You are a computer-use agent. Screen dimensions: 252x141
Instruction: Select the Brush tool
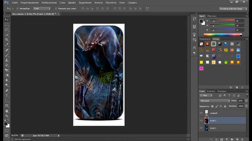7,55
